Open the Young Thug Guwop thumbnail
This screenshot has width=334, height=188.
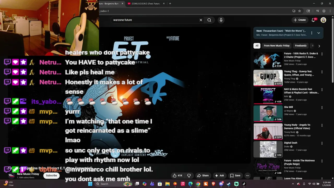coord(268,78)
